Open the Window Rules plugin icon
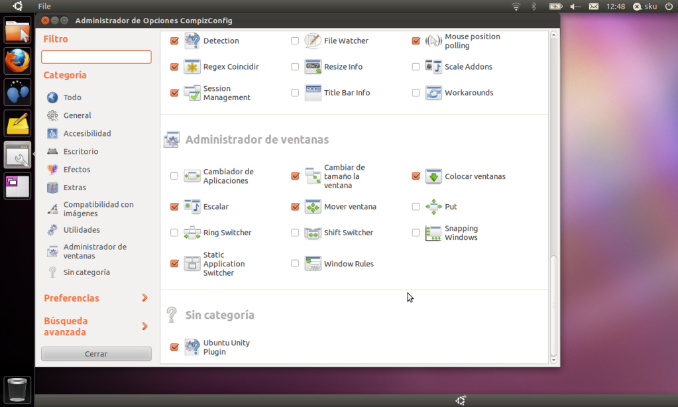Image resolution: width=678 pixels, height=407 pixels. click(x=313, y=263)
